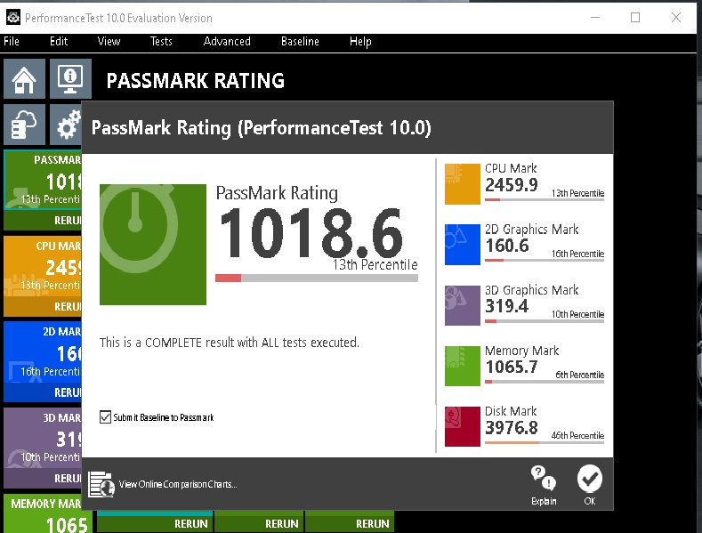The image size is (702, 533).
Task: Open the View menu
Action: pos(109,42)
